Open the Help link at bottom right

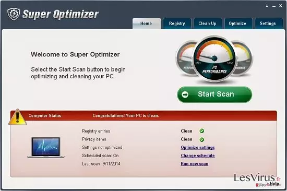tap(273, 184)
